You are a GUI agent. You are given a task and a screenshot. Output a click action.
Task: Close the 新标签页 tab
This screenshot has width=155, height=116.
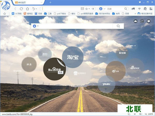coord(42,3)
